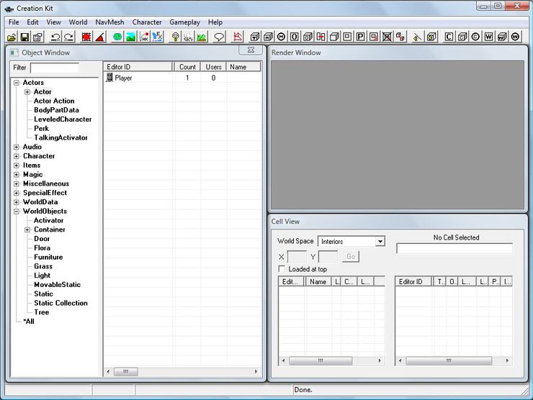This screenshot has width=533, height=400.
Task: Click the Count column header
Action: pos(187,67)
